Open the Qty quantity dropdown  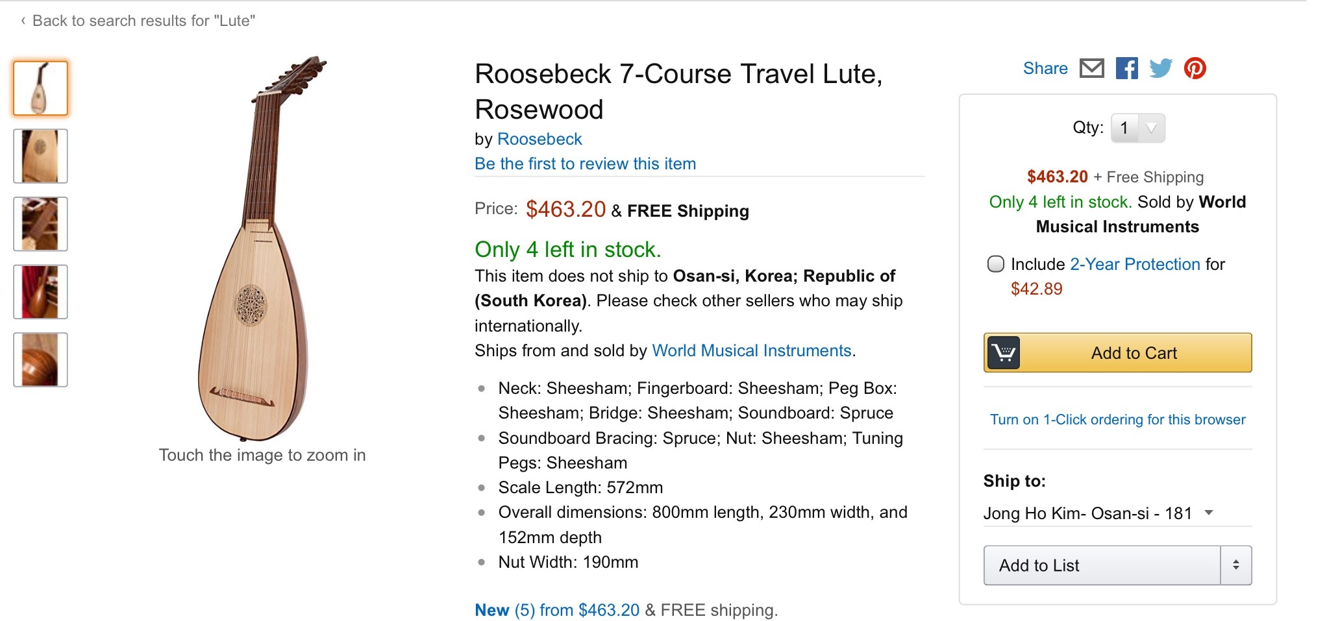[1138, 128]
